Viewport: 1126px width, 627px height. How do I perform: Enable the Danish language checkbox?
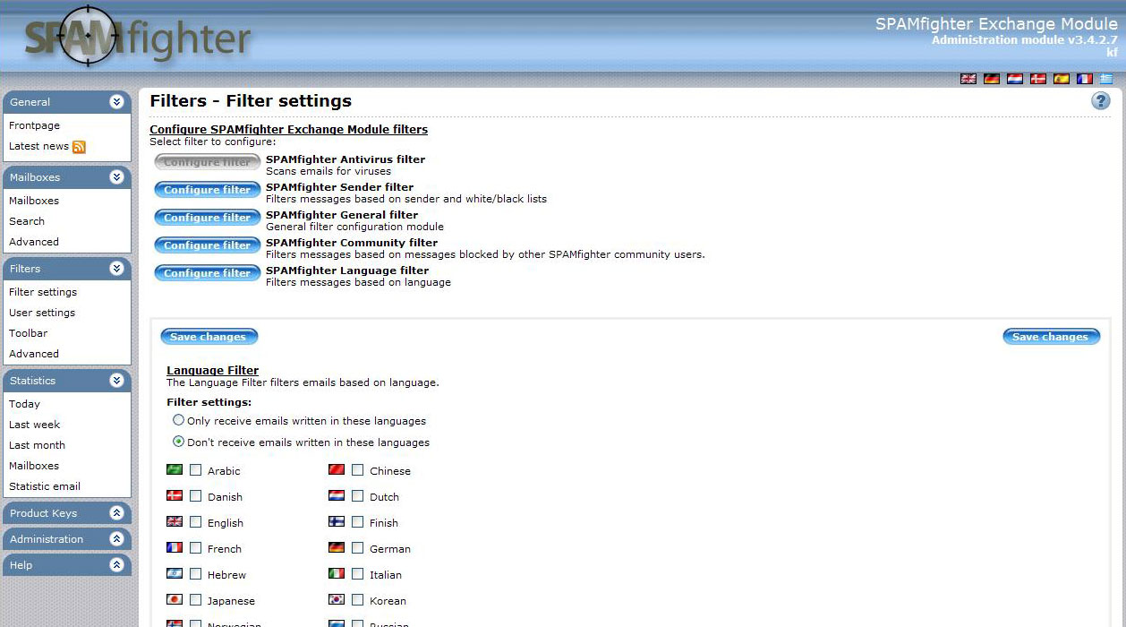196,496
